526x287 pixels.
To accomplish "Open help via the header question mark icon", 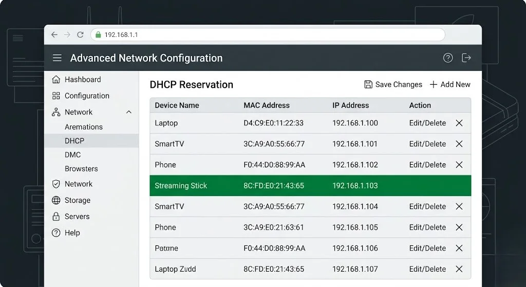I will click(x=448, y=58).
